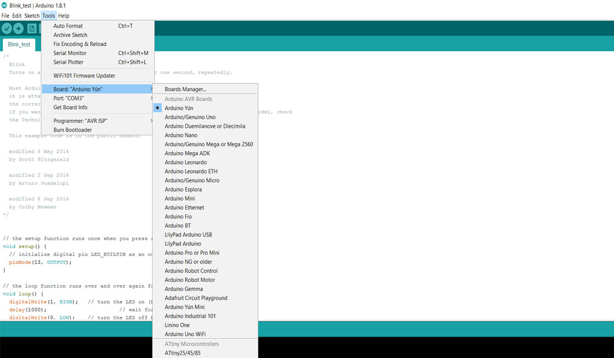Select Arduino/Genuino Micro board
The height and width of the screenshot is (358, 614).
click(205, 180)
